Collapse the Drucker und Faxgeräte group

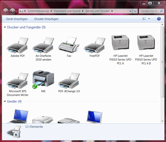[5, 27]
